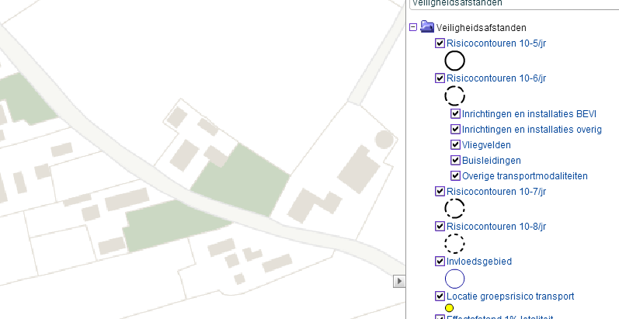Screen dimensions: 619x319
Task: Uncheck the Buisleidingen layer
Action: click(x=455, y=160)
